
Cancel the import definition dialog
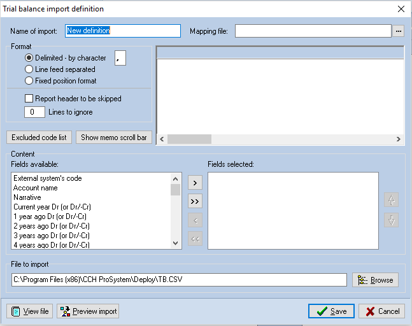(382, 311)
